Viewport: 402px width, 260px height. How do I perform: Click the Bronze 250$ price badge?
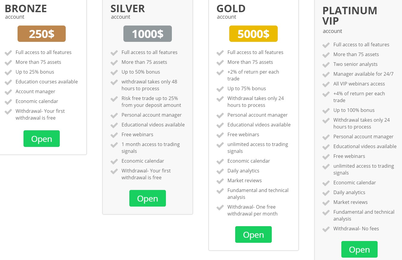pyautogui.click(x=42, y=34)
